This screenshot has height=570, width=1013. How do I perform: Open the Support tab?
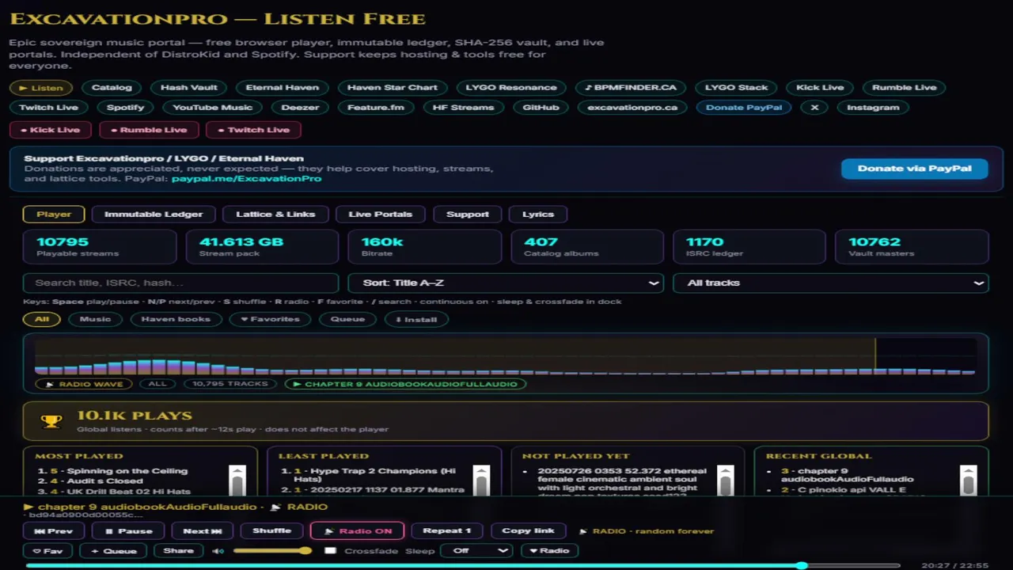click(468, 214)
